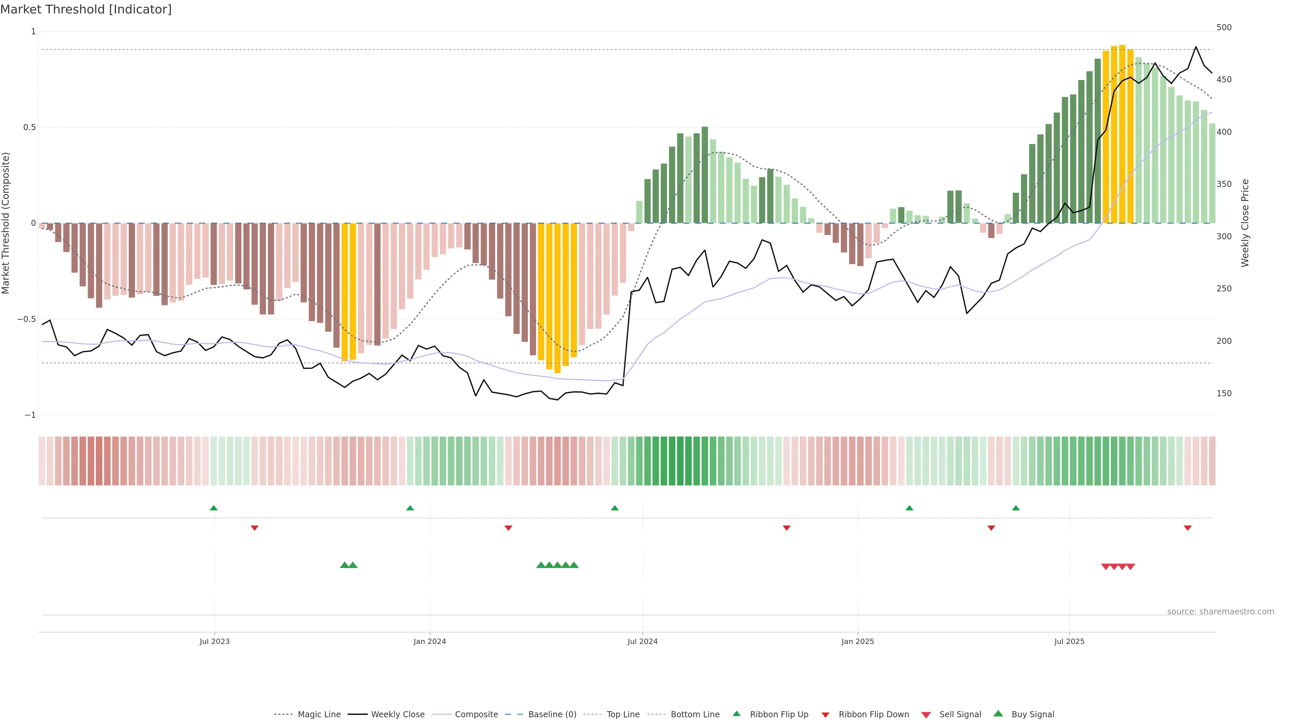
Task: Toggle the Composite line legend entry
Action: 476,715
